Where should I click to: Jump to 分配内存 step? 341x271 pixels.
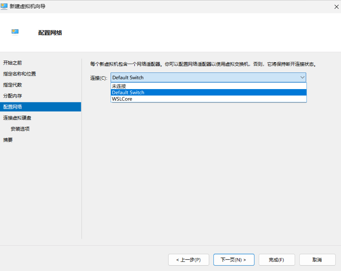(x=13, y=96)
